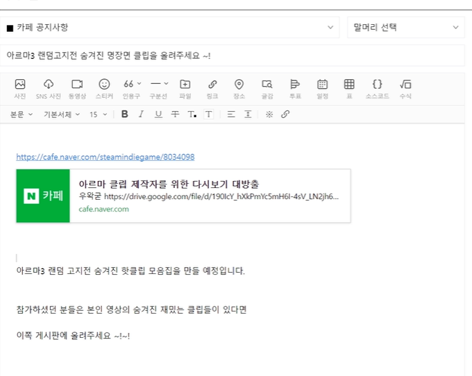Click the cafe.naver.com domain in link card
This screenshot has width=472, height=376.
[x=104, y=209]
